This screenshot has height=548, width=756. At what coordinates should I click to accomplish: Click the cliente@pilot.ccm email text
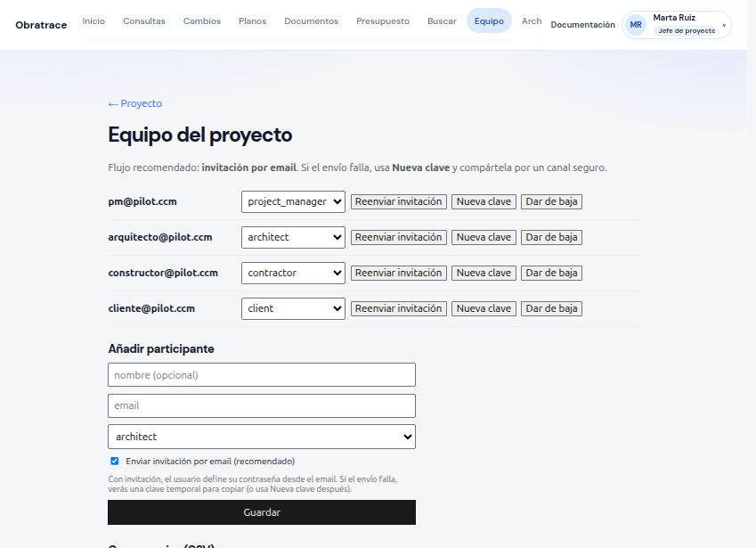[x=151, y=308]
